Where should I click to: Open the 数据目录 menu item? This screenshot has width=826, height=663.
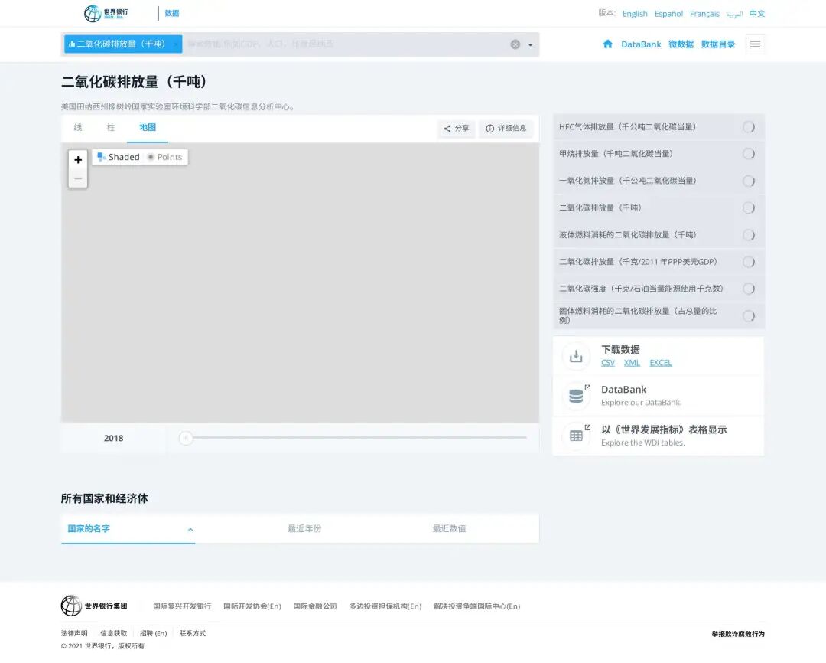click(x=717, y=44)
